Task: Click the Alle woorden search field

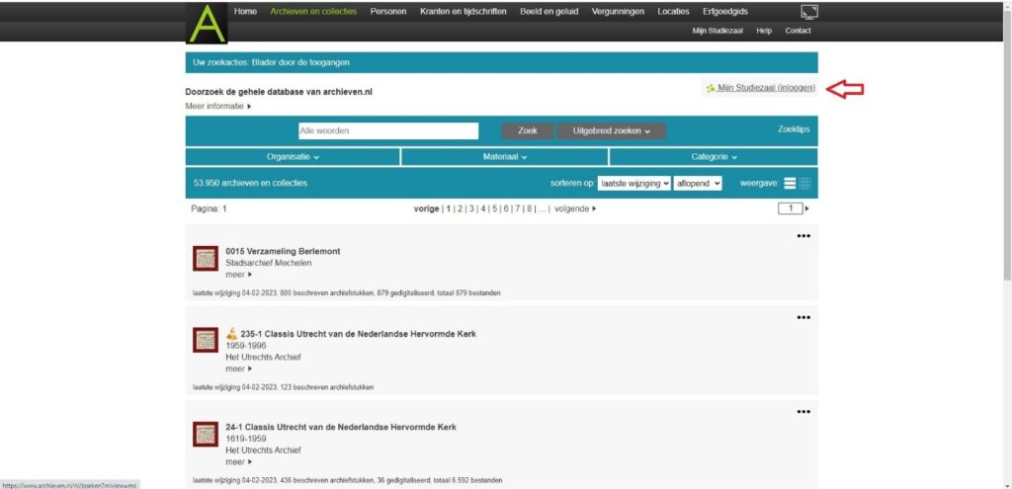Action: pyautogui.click(x=388, y=131)
